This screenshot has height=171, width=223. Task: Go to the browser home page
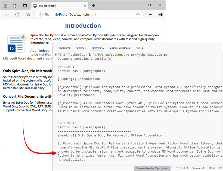coord(28,14)
